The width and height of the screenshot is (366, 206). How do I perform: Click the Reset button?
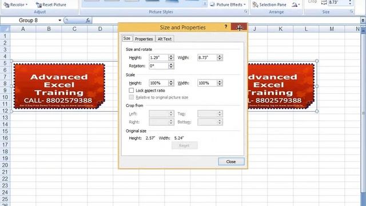click(184, 145)
